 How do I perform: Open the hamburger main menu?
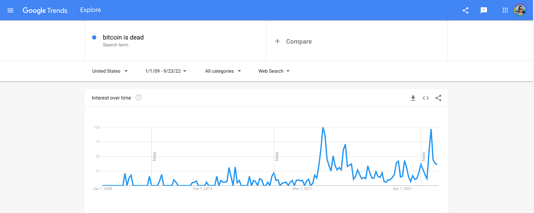[10, 10]
